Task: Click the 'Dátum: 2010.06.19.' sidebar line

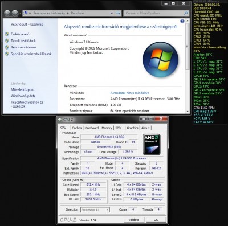Action: 207,5
